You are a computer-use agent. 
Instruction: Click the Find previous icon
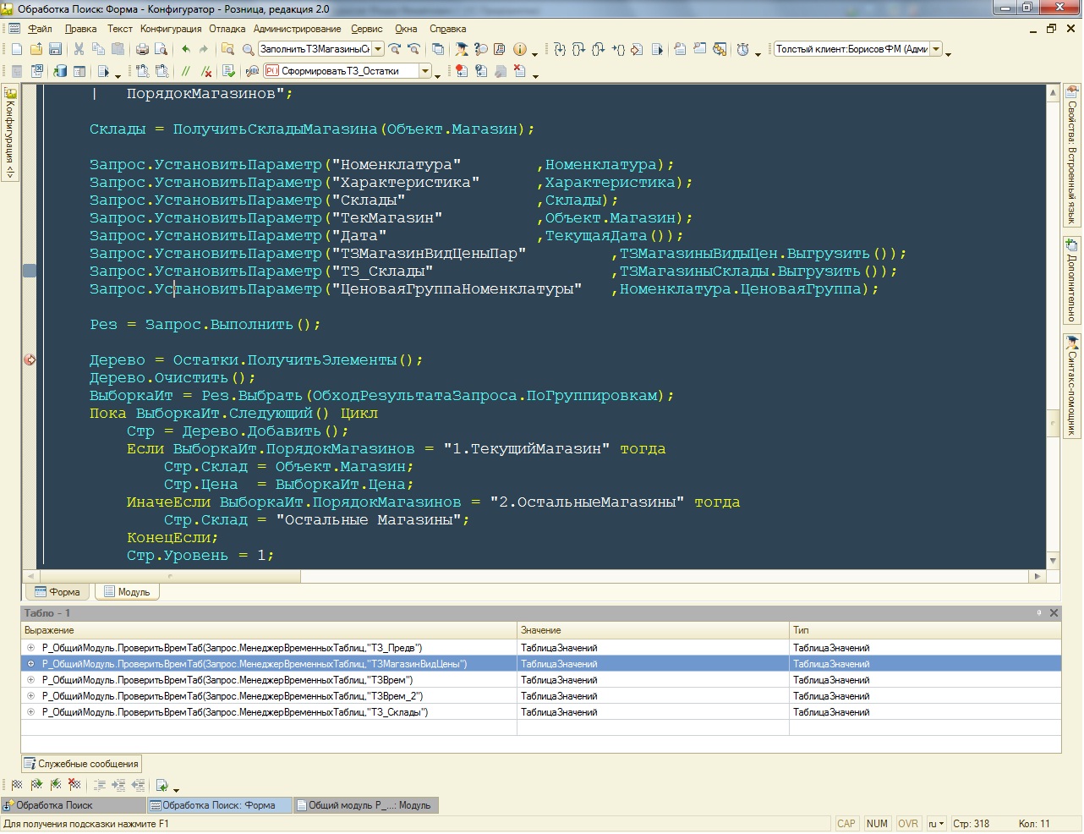point(413,49)
